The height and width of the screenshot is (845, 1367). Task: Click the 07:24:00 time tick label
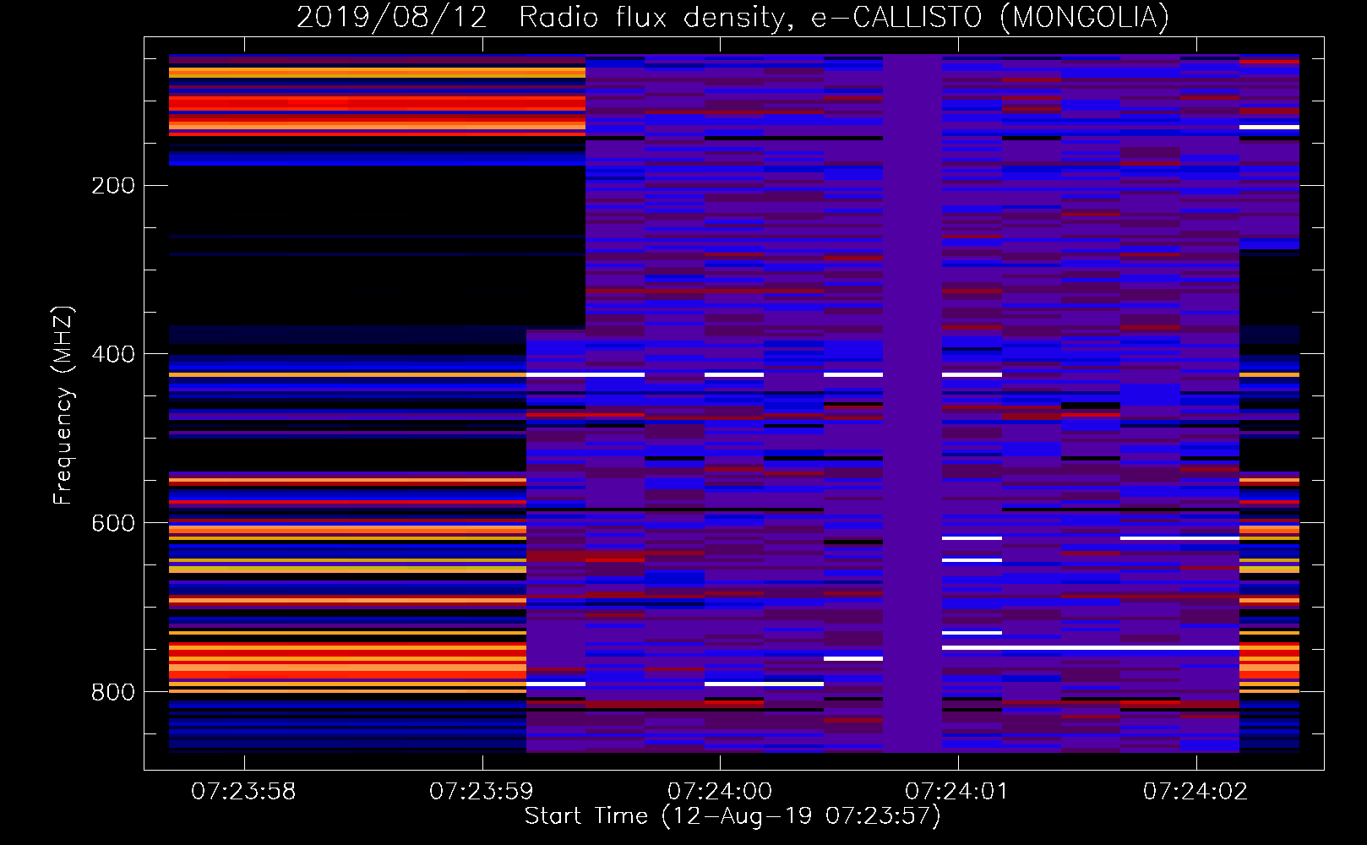click(720, 792)
